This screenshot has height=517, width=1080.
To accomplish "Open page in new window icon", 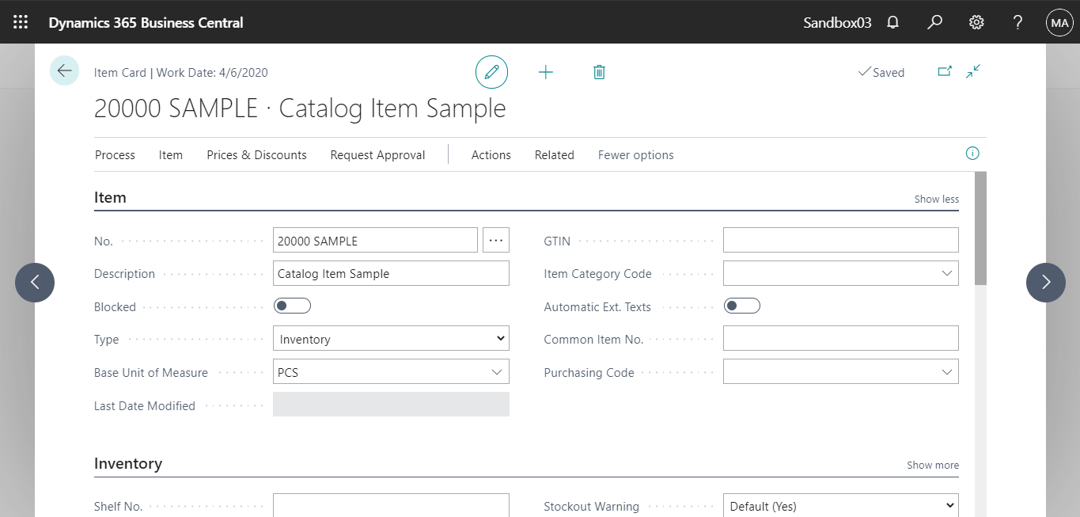I will coord(945,71).
